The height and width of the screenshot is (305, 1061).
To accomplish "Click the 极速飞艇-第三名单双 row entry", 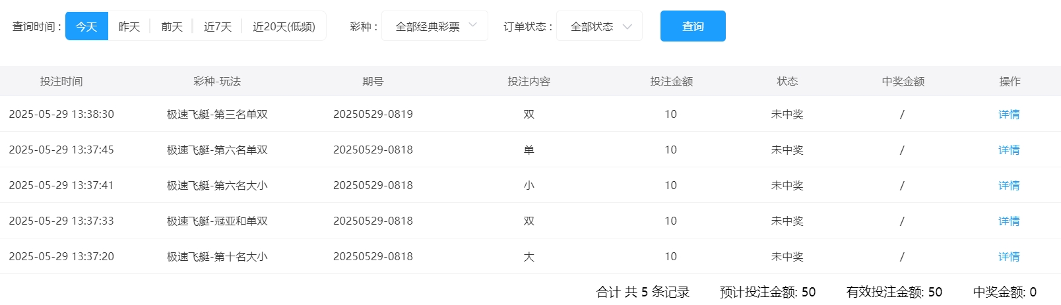I will 217,115.
